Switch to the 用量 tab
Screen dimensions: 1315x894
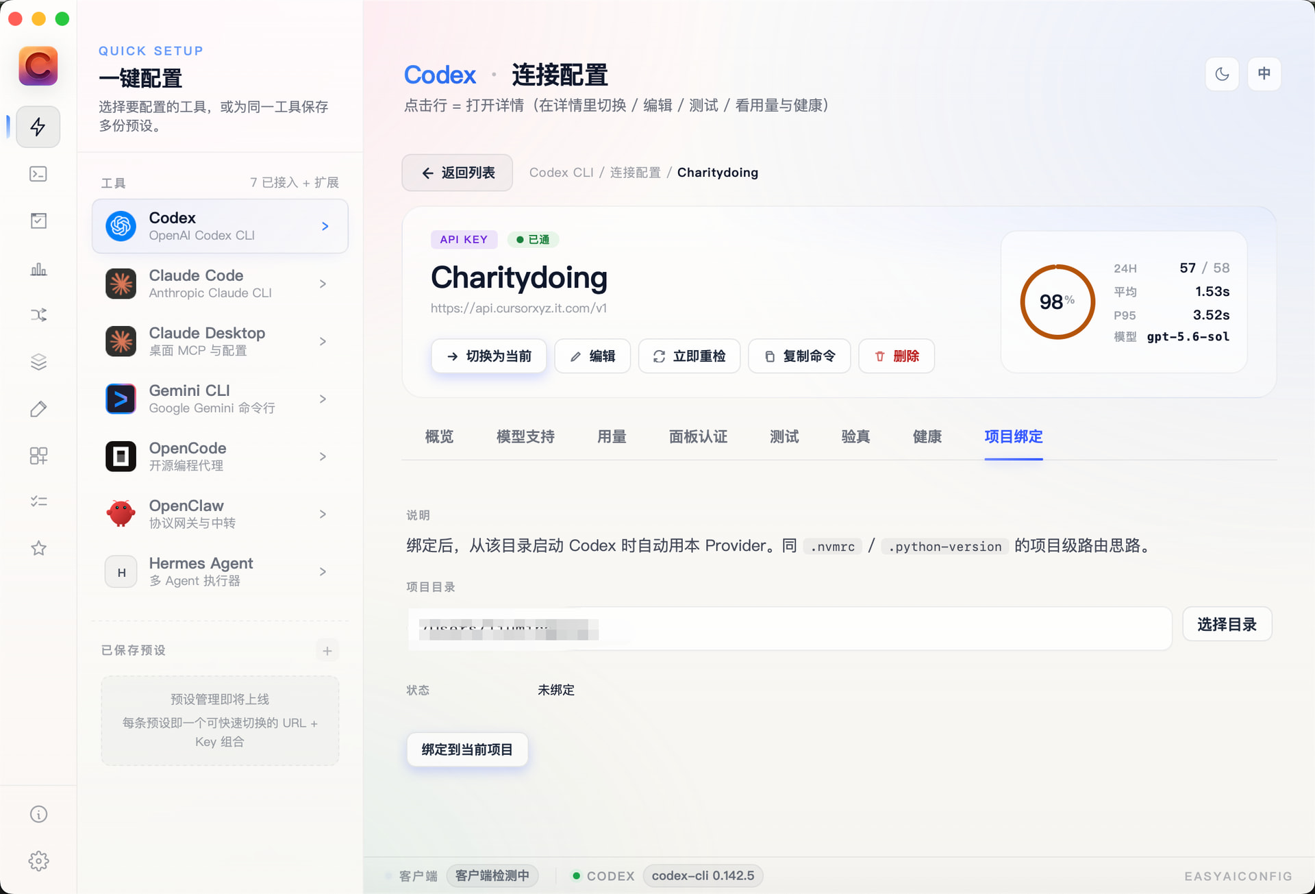point(612,437)
